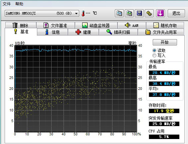Screen dimensions: 188x144
Task: Click the 开始 start button
Action: (165, 42)
